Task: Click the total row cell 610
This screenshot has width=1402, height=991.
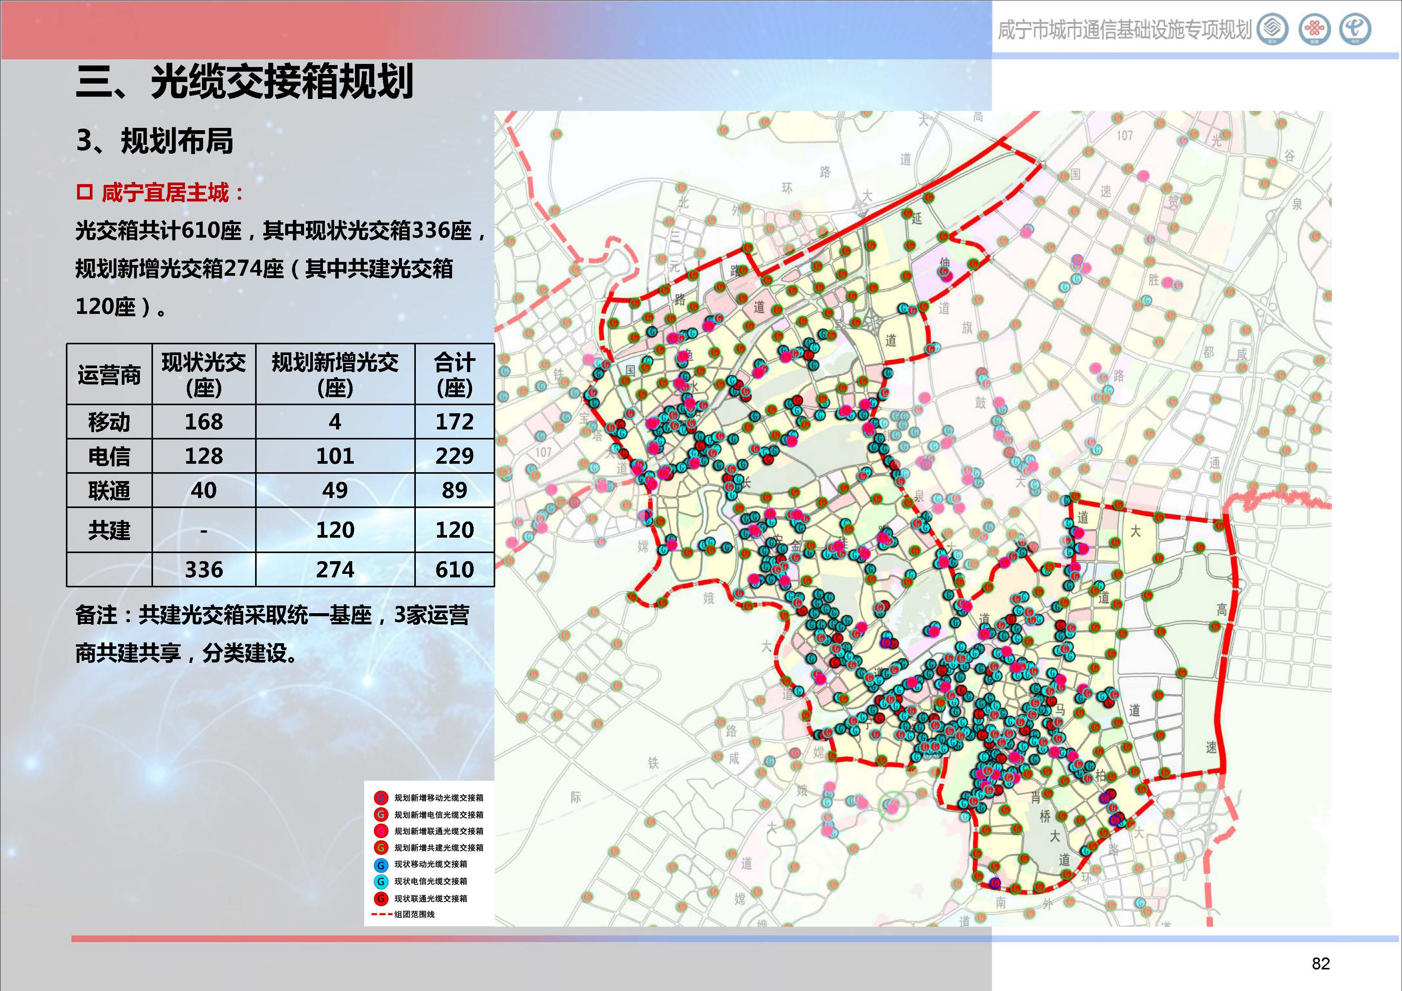Action: click(454, 569)
